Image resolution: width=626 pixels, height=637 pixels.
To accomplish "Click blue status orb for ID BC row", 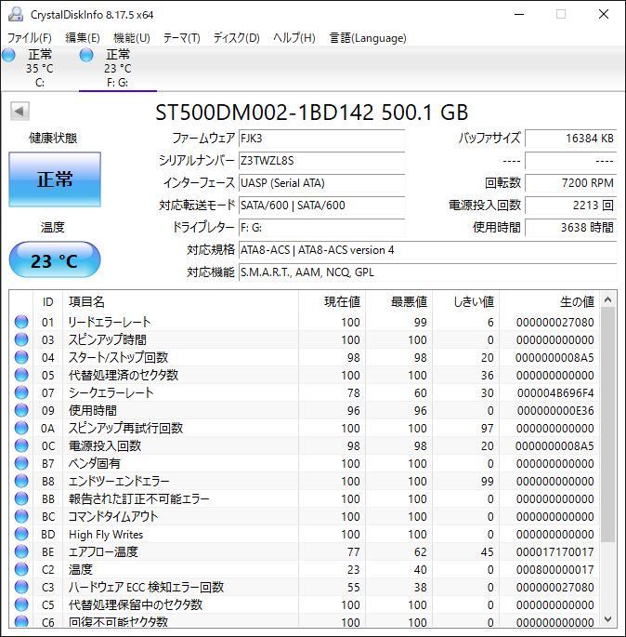I will (x=21, y=516).
